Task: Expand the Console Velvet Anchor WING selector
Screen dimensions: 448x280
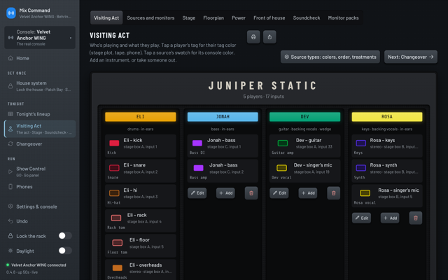Action: [x=40, y=38]
